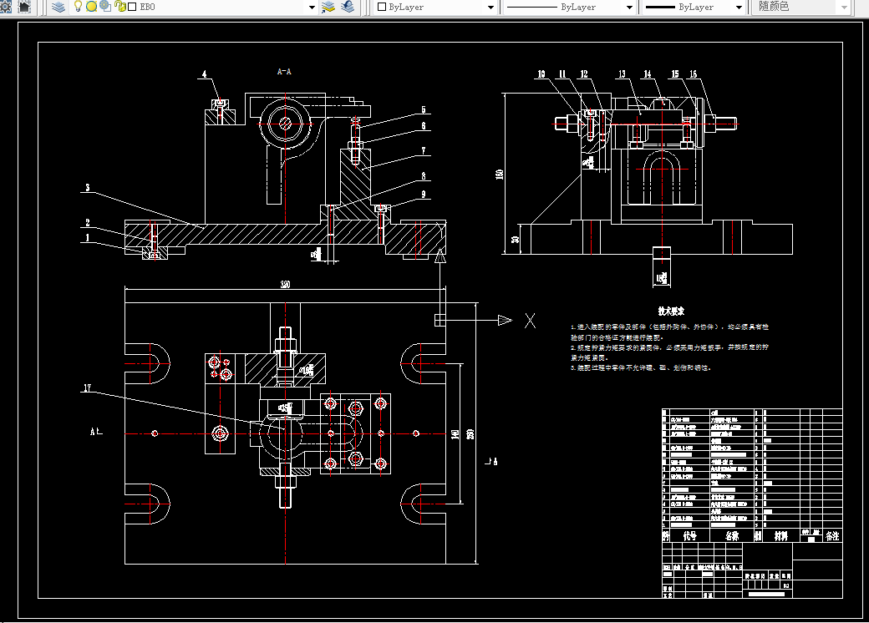Image resolution: width=869 pixels, height=623 pixels.
Task: Toggle the layer lock padlock icon
Action: 119,7
